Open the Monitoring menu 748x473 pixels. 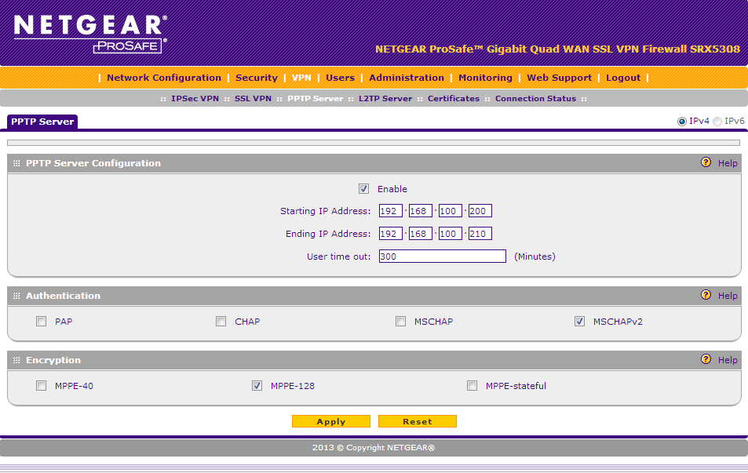485,78
